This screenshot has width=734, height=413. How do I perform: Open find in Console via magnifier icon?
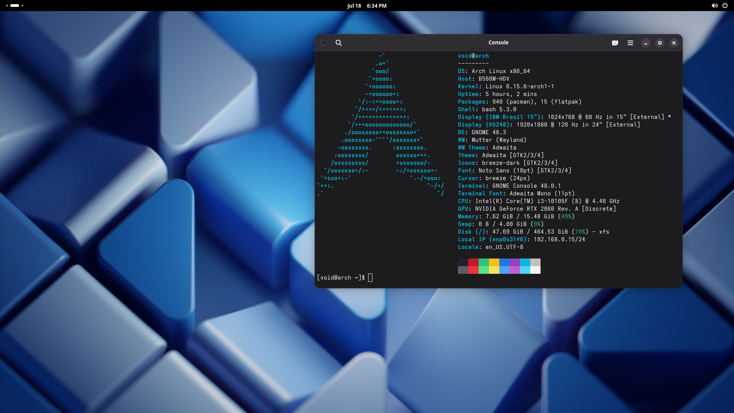point(338,43)
